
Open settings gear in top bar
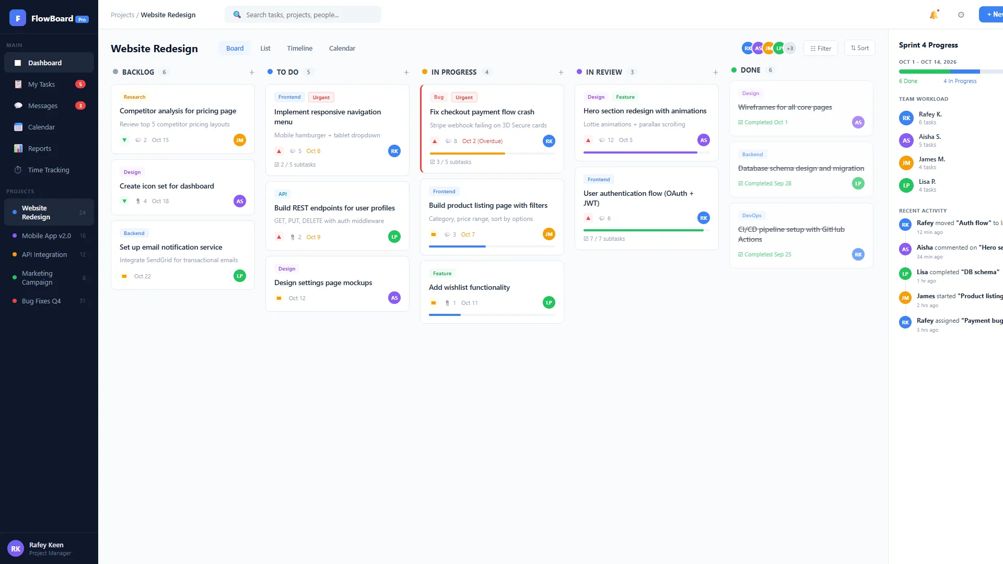click(x=961, y=15)
